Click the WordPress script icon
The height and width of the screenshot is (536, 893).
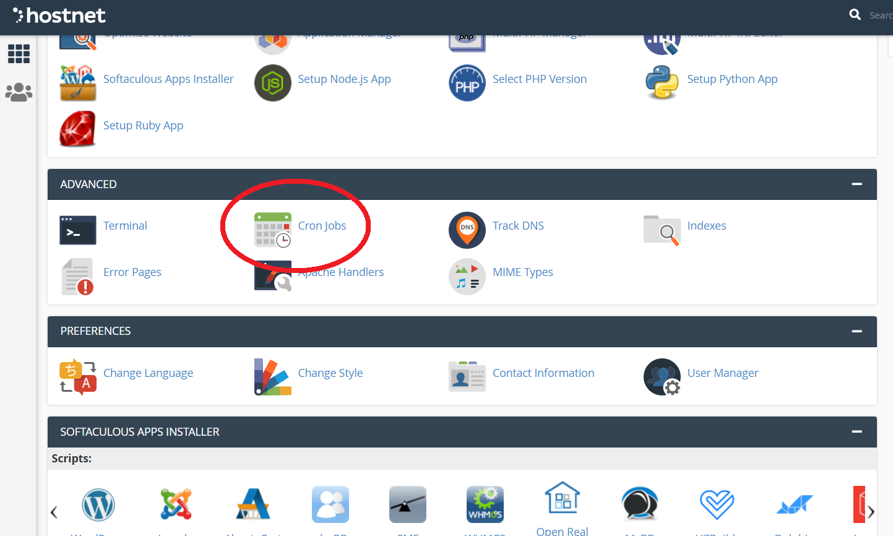(x=98, y=504)
